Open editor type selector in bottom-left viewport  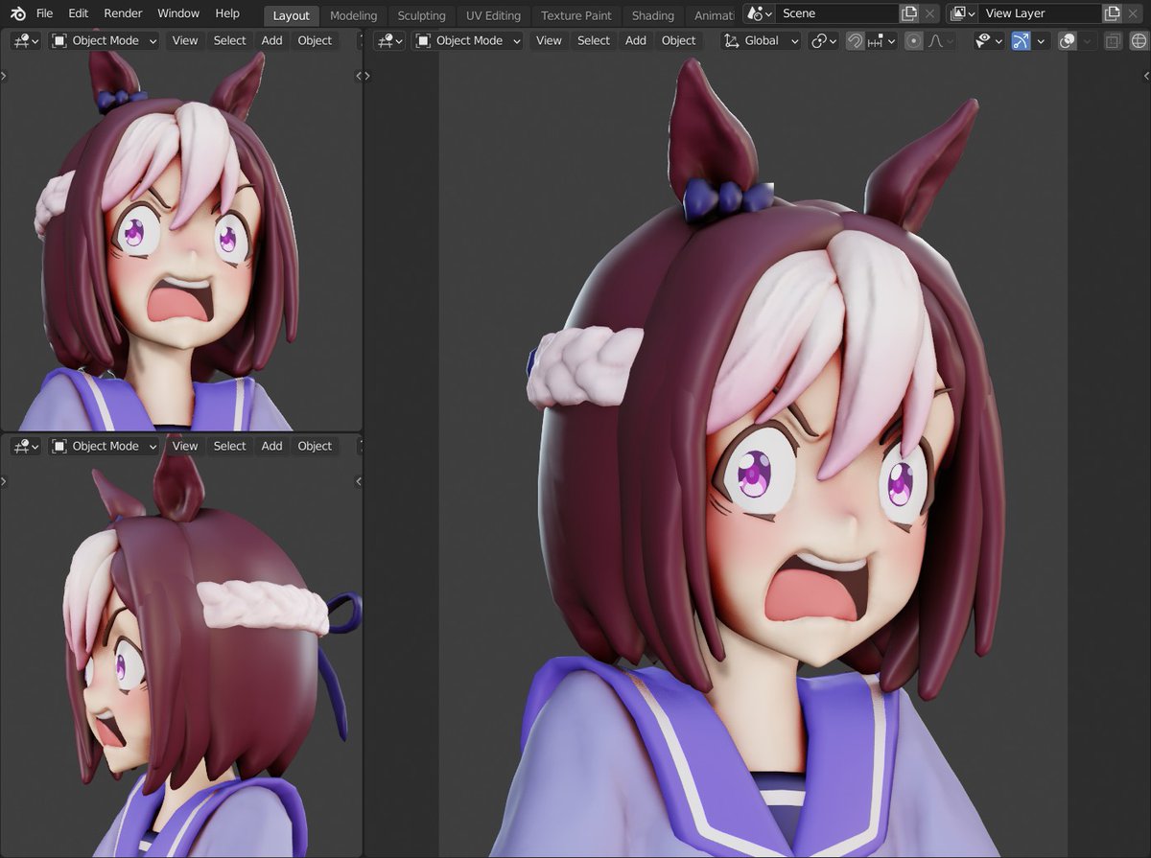click(25, 446)
